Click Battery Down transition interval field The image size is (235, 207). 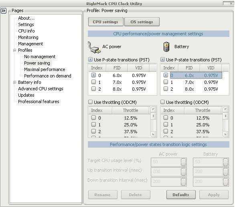point(211,182)
